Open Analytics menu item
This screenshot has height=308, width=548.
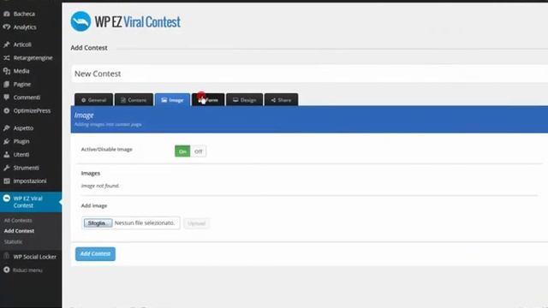(25, 27)
